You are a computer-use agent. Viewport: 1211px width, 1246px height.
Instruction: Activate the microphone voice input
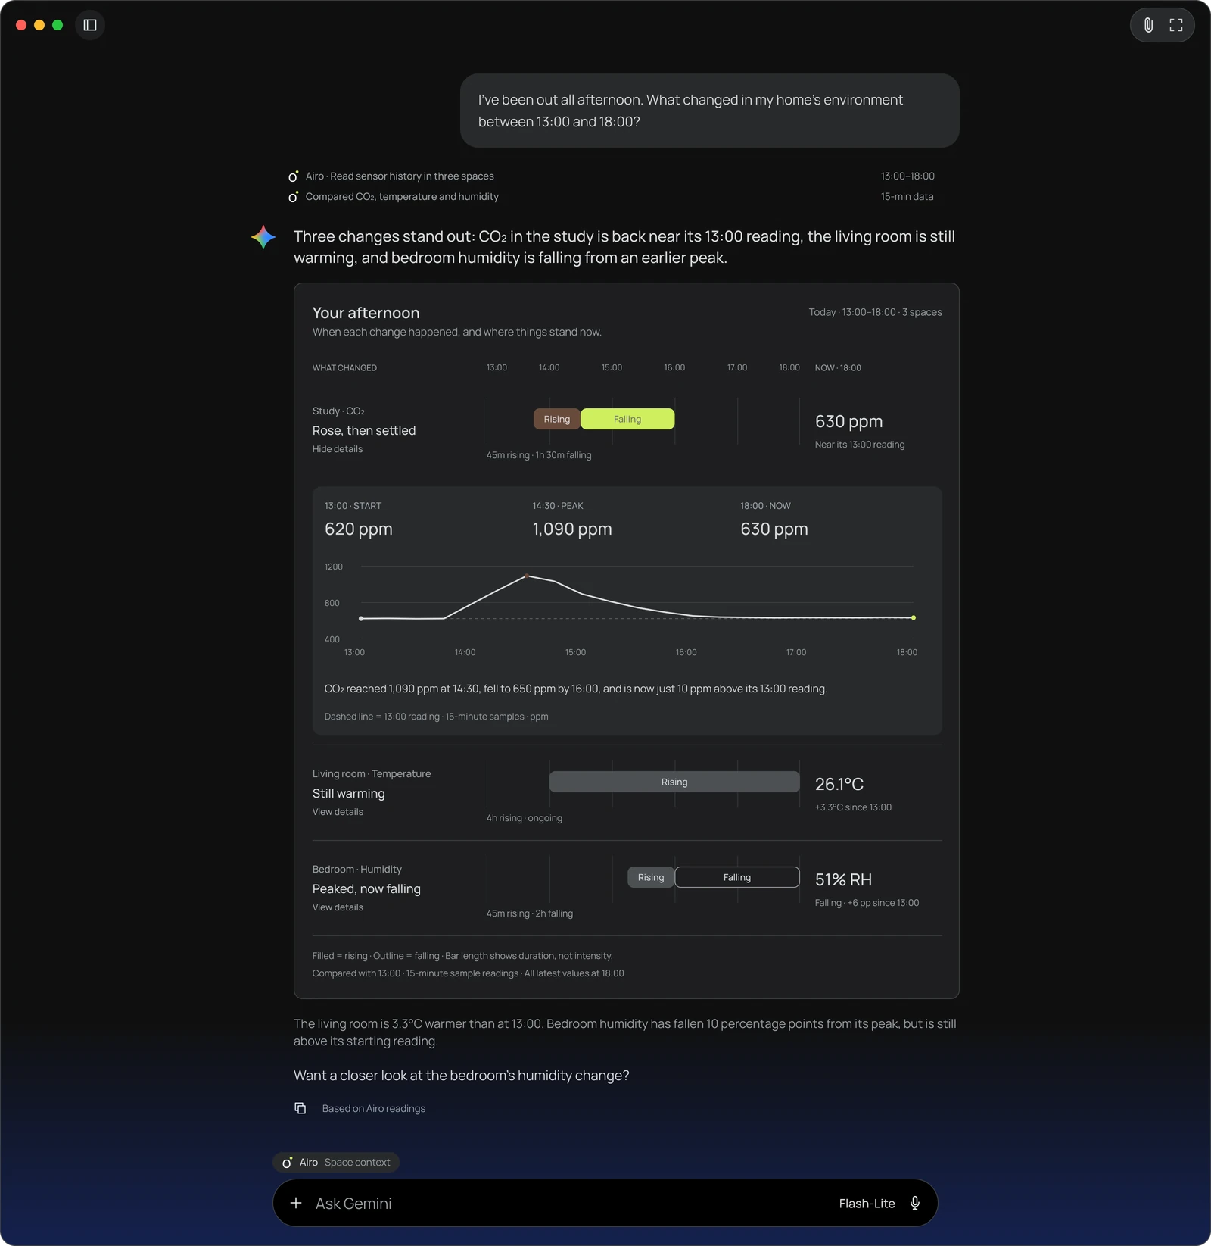coord(915,1203)
